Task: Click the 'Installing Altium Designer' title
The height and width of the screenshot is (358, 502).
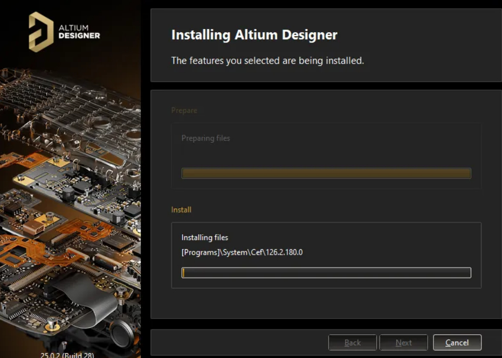Action: (254, 35)
